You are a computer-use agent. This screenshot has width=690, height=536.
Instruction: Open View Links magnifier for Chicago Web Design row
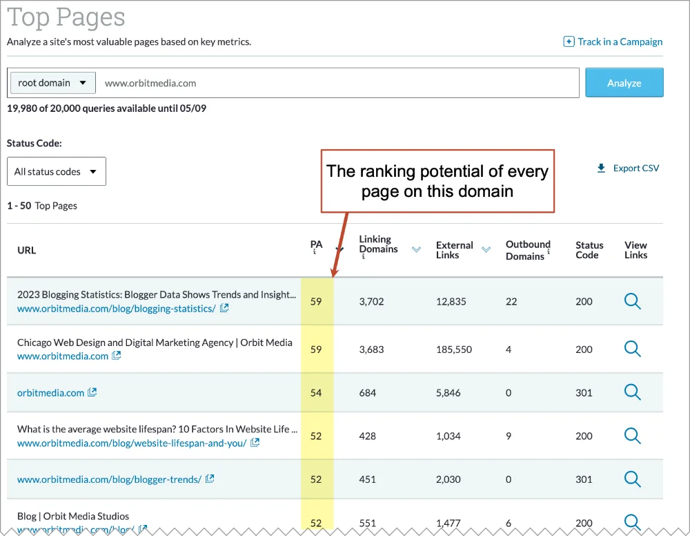pyautogui.click(x=632, y=349)
